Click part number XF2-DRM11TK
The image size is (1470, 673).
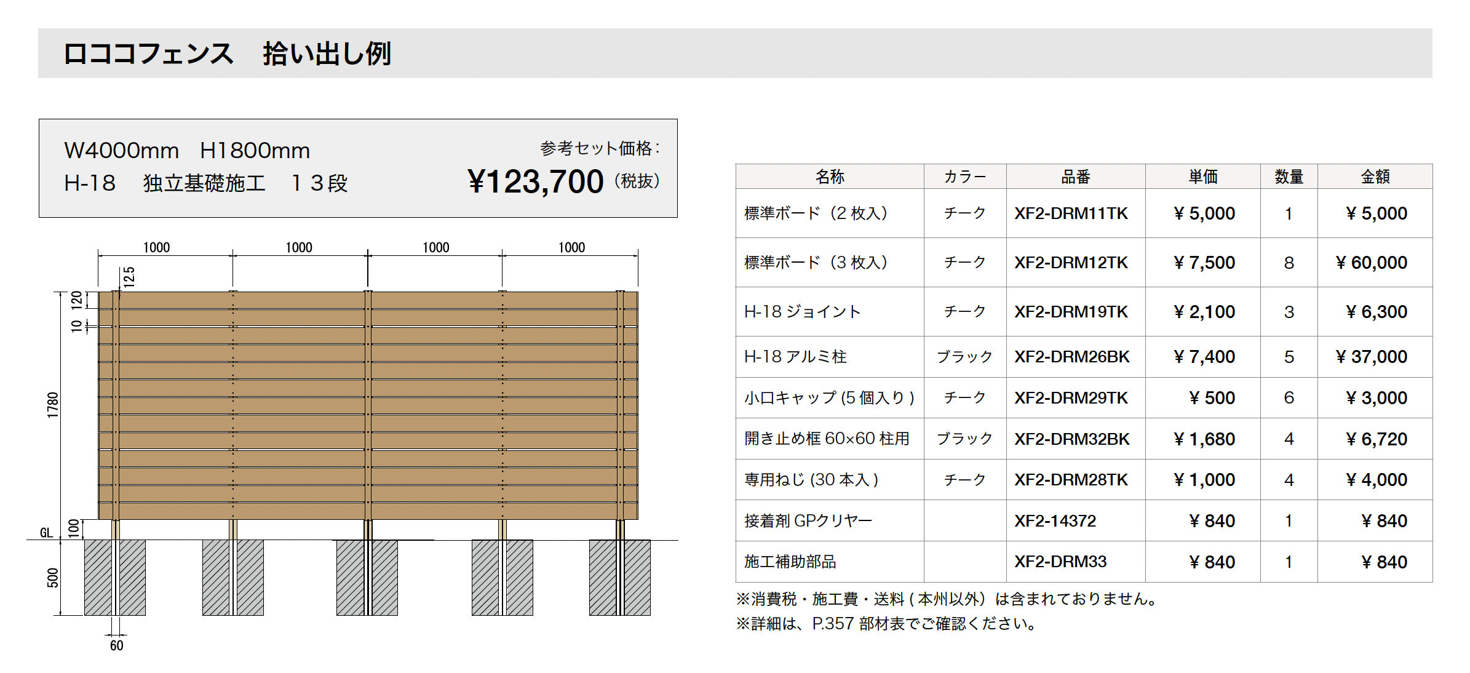[x=1071, y=213]
